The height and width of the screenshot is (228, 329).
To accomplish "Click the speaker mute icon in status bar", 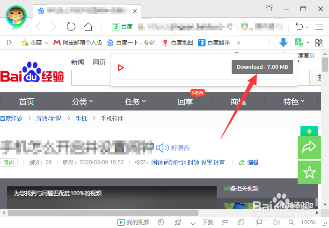I will pos(276,222).
